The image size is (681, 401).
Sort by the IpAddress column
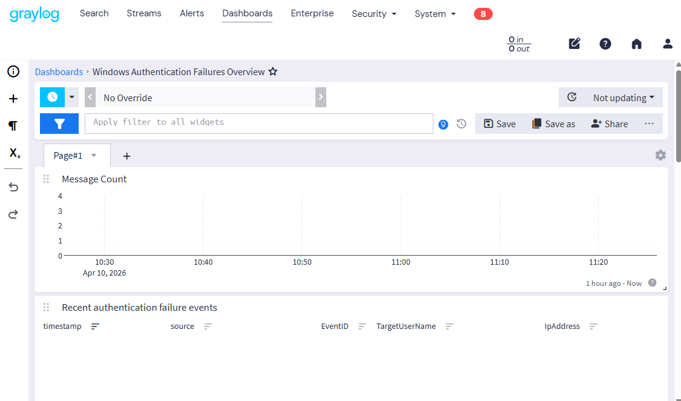593,326
